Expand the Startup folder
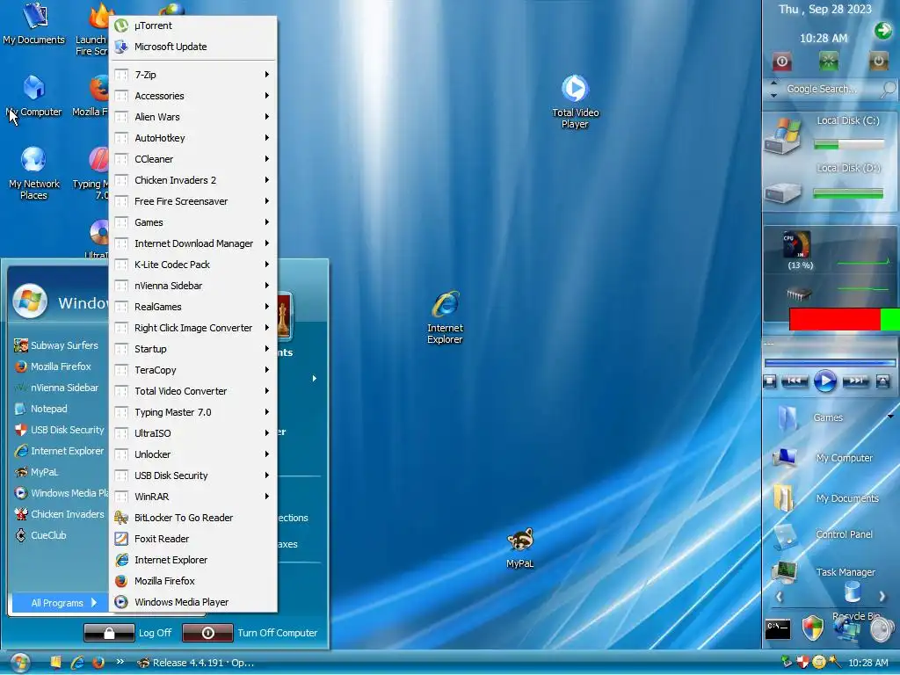 tap(192, 349)
